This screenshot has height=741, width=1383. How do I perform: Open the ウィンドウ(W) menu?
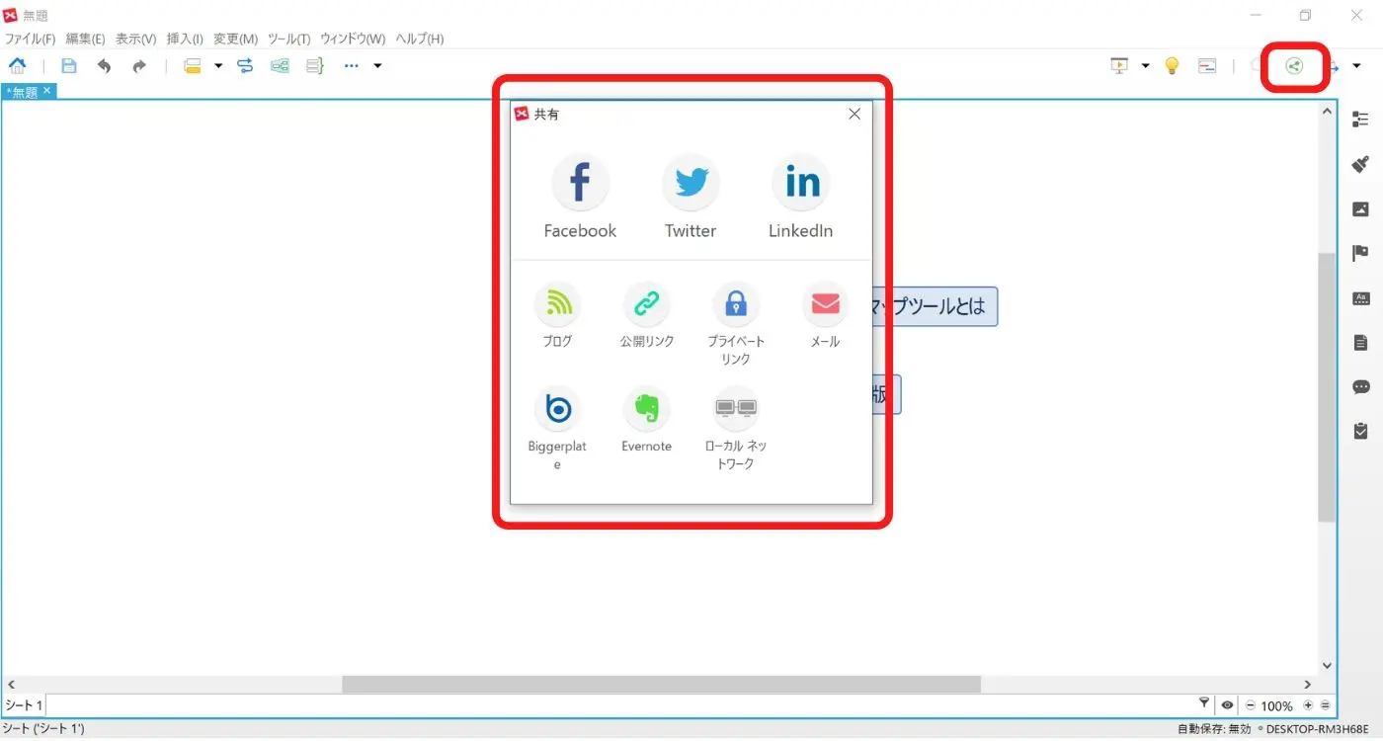pyautogui.click(x=353, y=40)
